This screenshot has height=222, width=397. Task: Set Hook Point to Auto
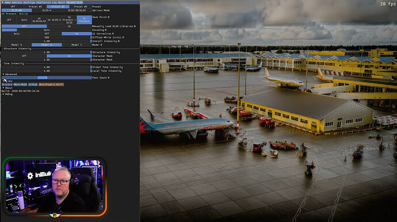pos(24,20)
